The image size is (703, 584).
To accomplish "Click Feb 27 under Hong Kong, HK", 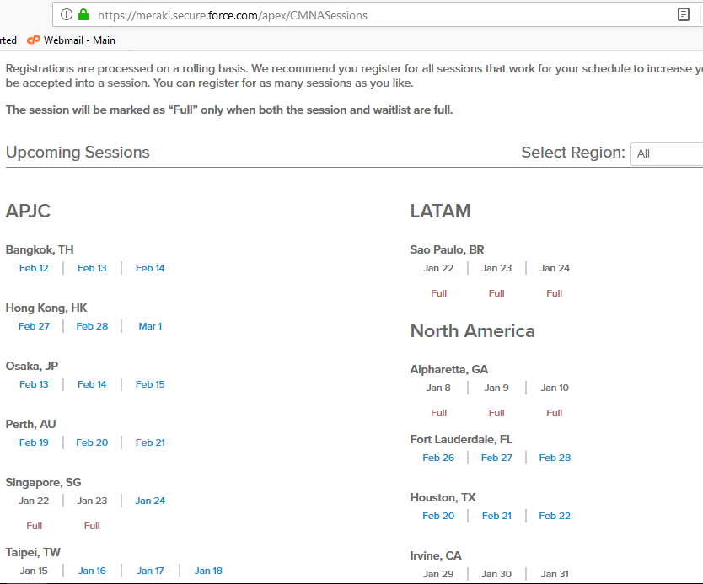I will (x=34, y=325).
